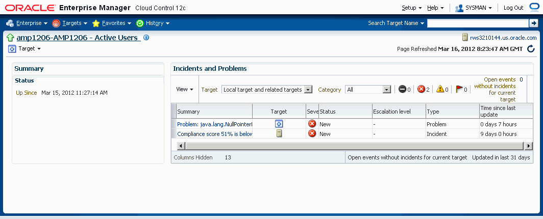Sort by Time since last update header
543x219 pixels.
506,111
